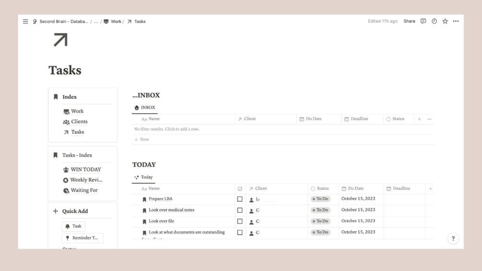Image resolution: width=482 pixels, height=271 pixels.
Task: Open the three-dot page options menu
Action: pyautogui.click(x=456, y=21)
